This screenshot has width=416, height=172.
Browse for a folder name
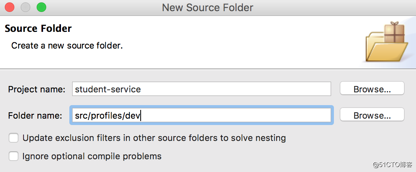[372, 115]
